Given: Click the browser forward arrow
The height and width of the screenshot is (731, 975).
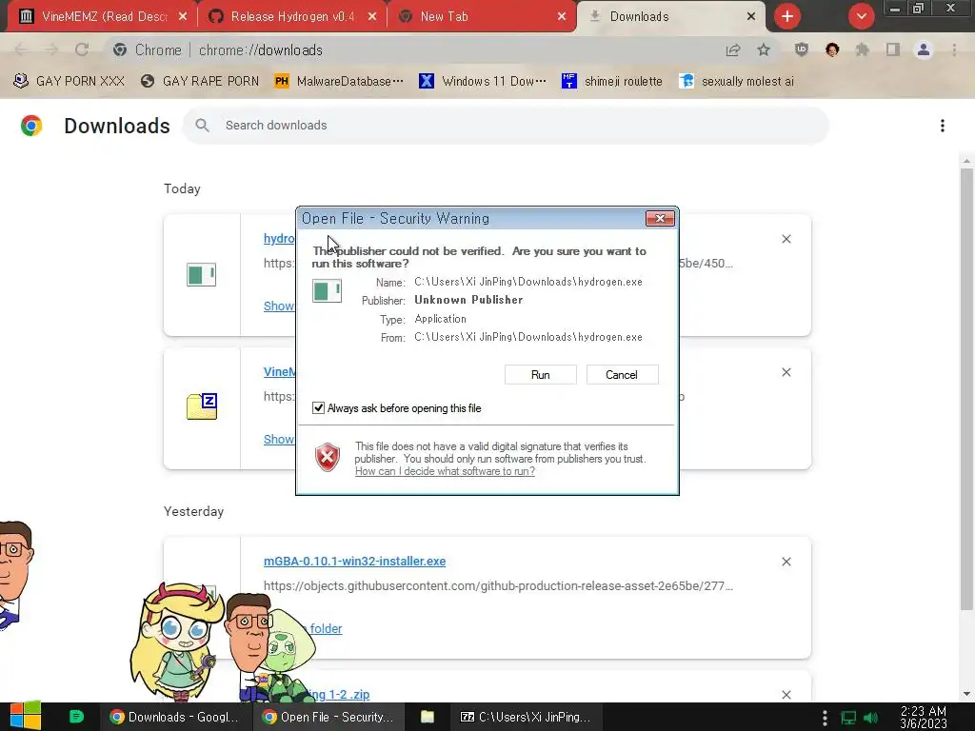Looking at the screenshot, I should (x=51, y=49).
